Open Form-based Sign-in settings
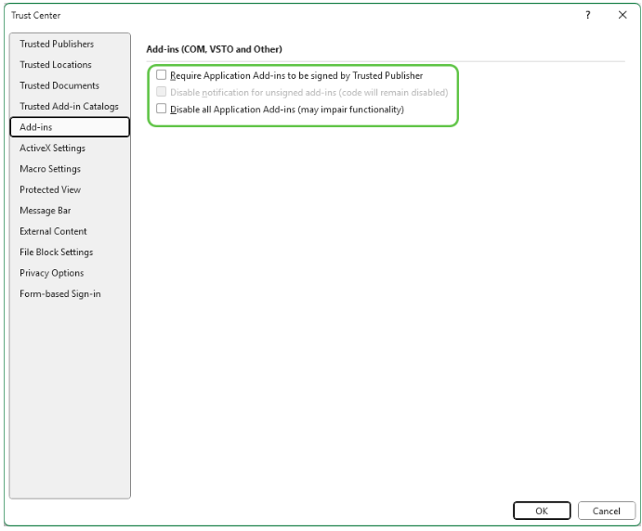This screenshot has width=642, height=531. click(60, 294)
